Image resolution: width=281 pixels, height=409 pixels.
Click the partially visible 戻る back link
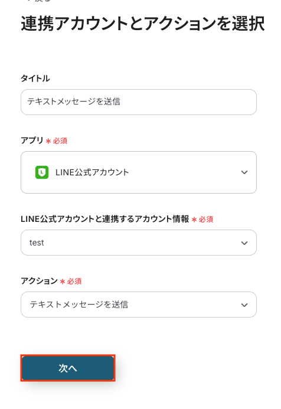pyautogui.click(x=39, y=1)
